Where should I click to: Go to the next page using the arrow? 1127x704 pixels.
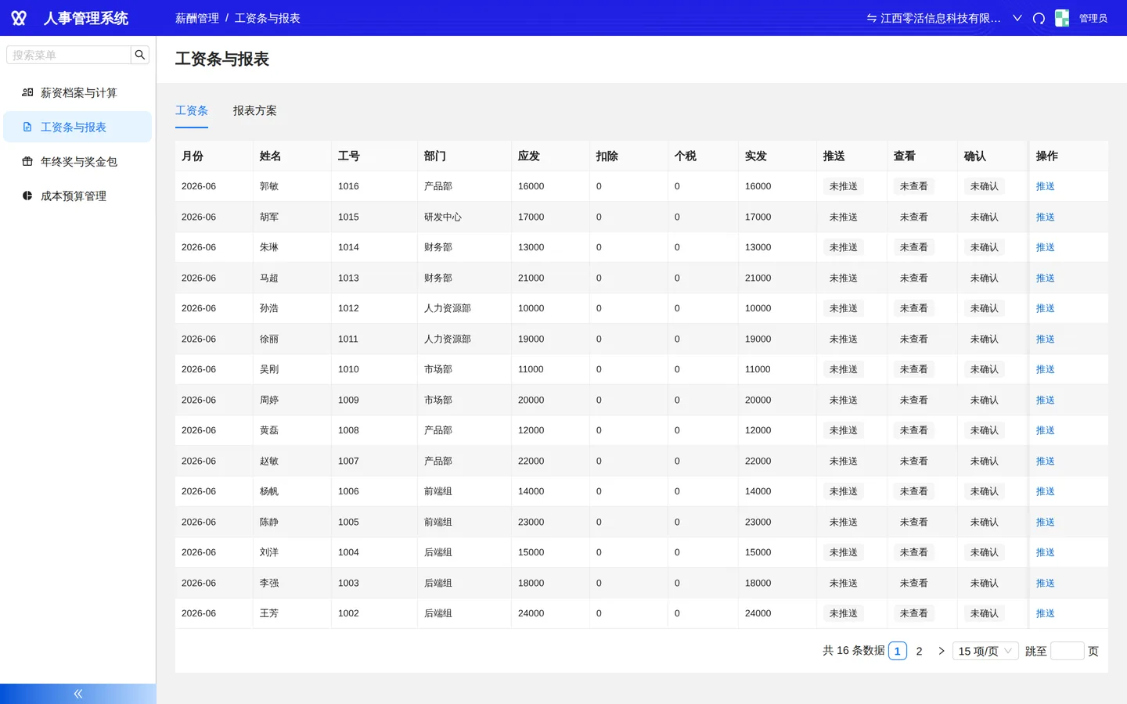(x=942, y=651)
